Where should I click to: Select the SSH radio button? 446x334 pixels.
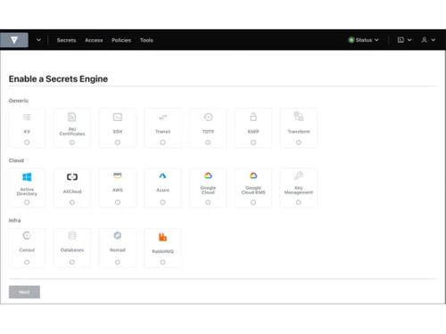[118, 143]
